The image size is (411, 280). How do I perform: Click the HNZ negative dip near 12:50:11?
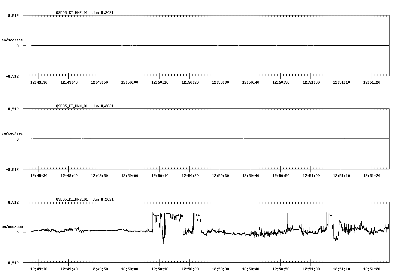163,238
